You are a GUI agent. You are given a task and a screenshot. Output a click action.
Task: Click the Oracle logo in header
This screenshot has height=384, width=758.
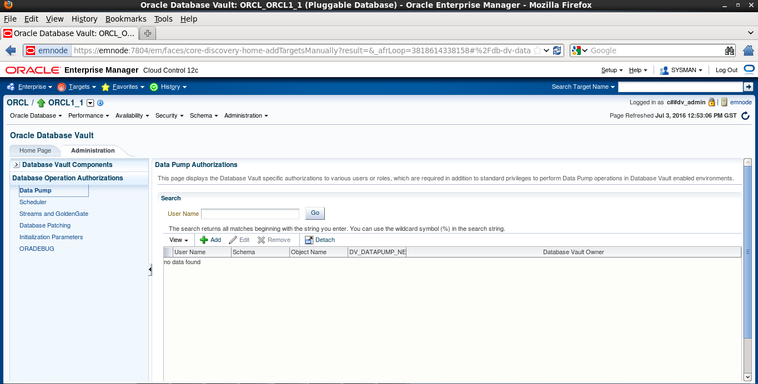pyautogui.click(x=33, y=70)
